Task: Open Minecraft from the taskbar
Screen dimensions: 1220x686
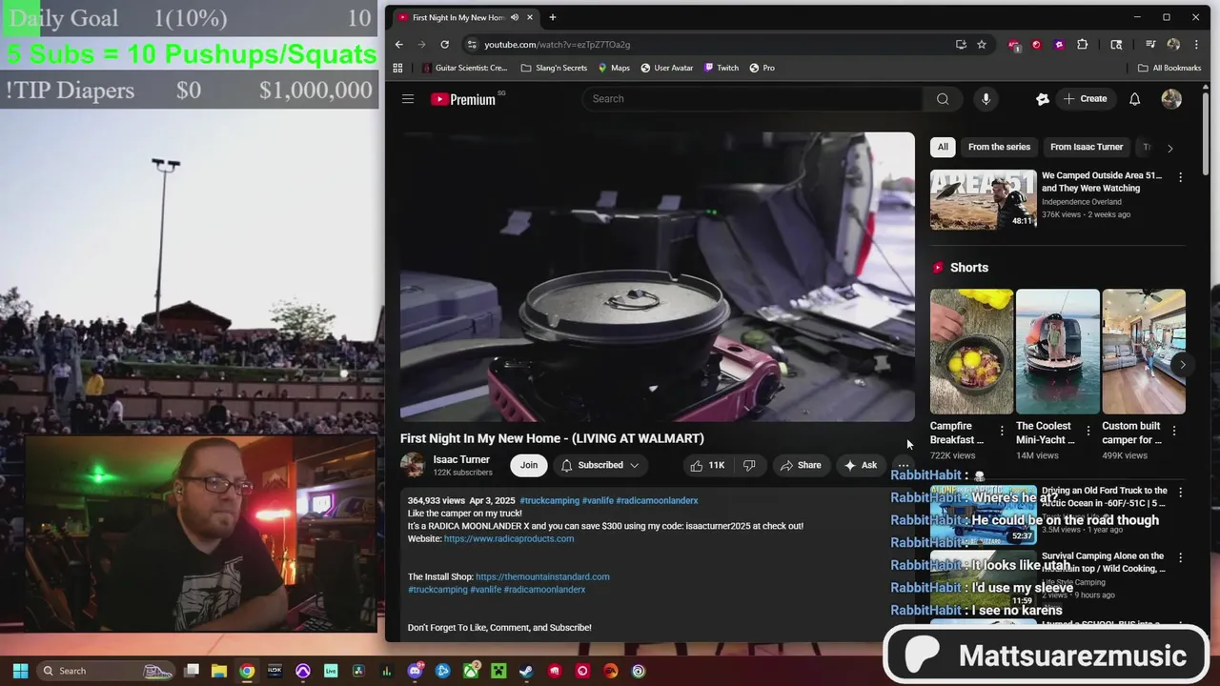Action: point(498,671)
